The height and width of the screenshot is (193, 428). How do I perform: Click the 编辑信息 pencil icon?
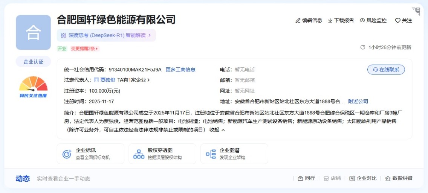coord(298,21)
